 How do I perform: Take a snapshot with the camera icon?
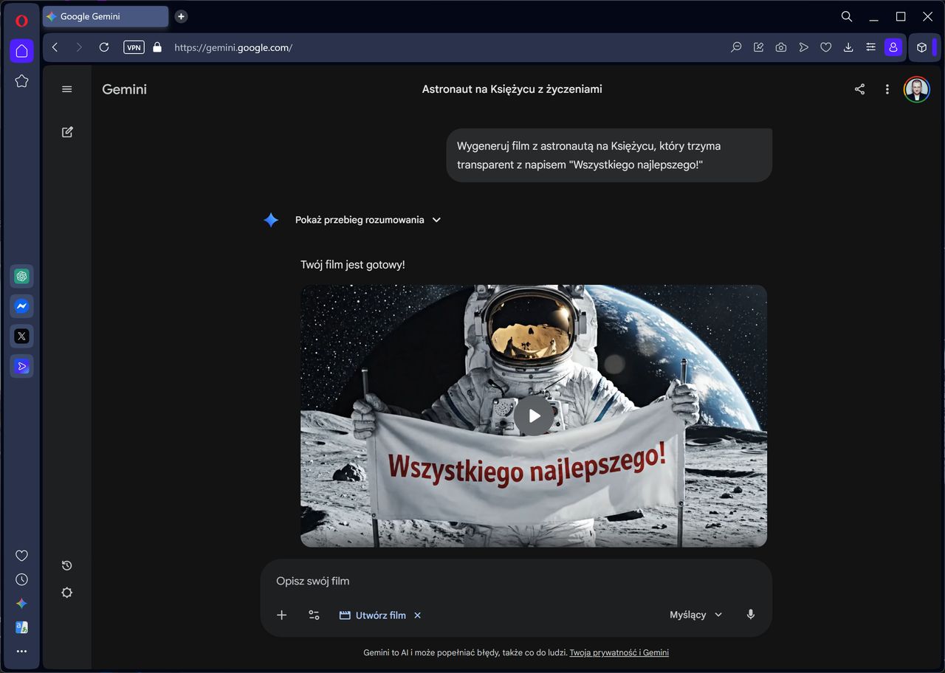(x=780, y=46)
